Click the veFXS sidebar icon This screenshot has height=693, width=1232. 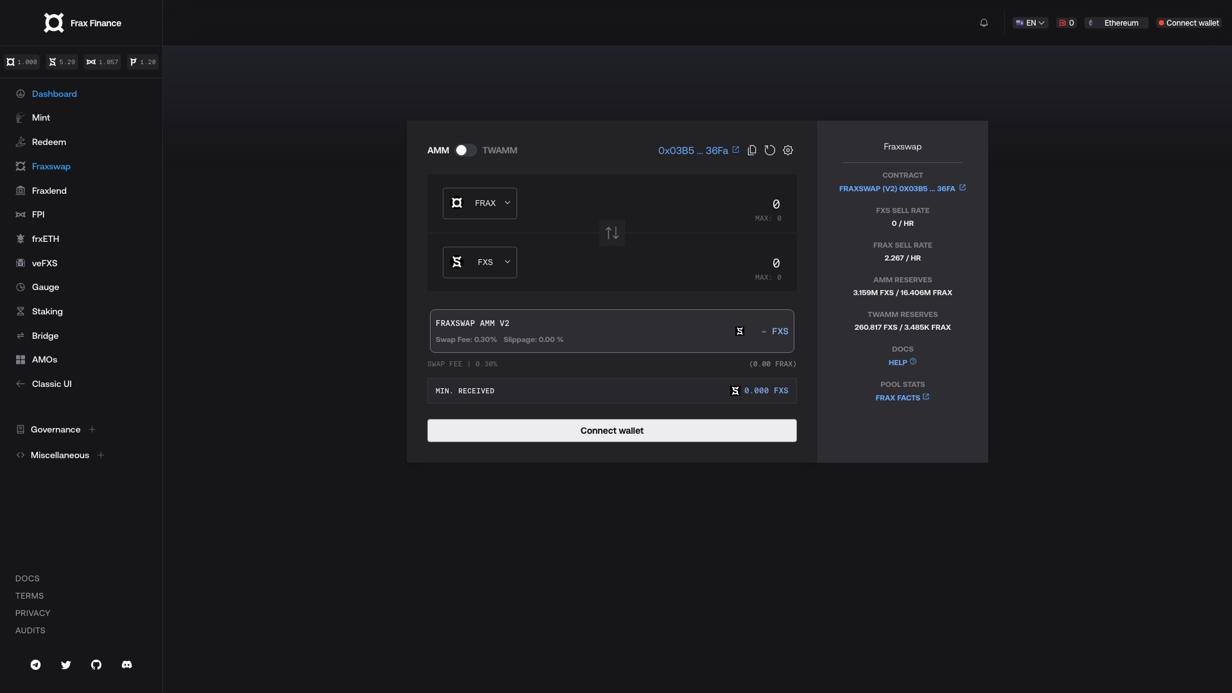tap(21, 263)
